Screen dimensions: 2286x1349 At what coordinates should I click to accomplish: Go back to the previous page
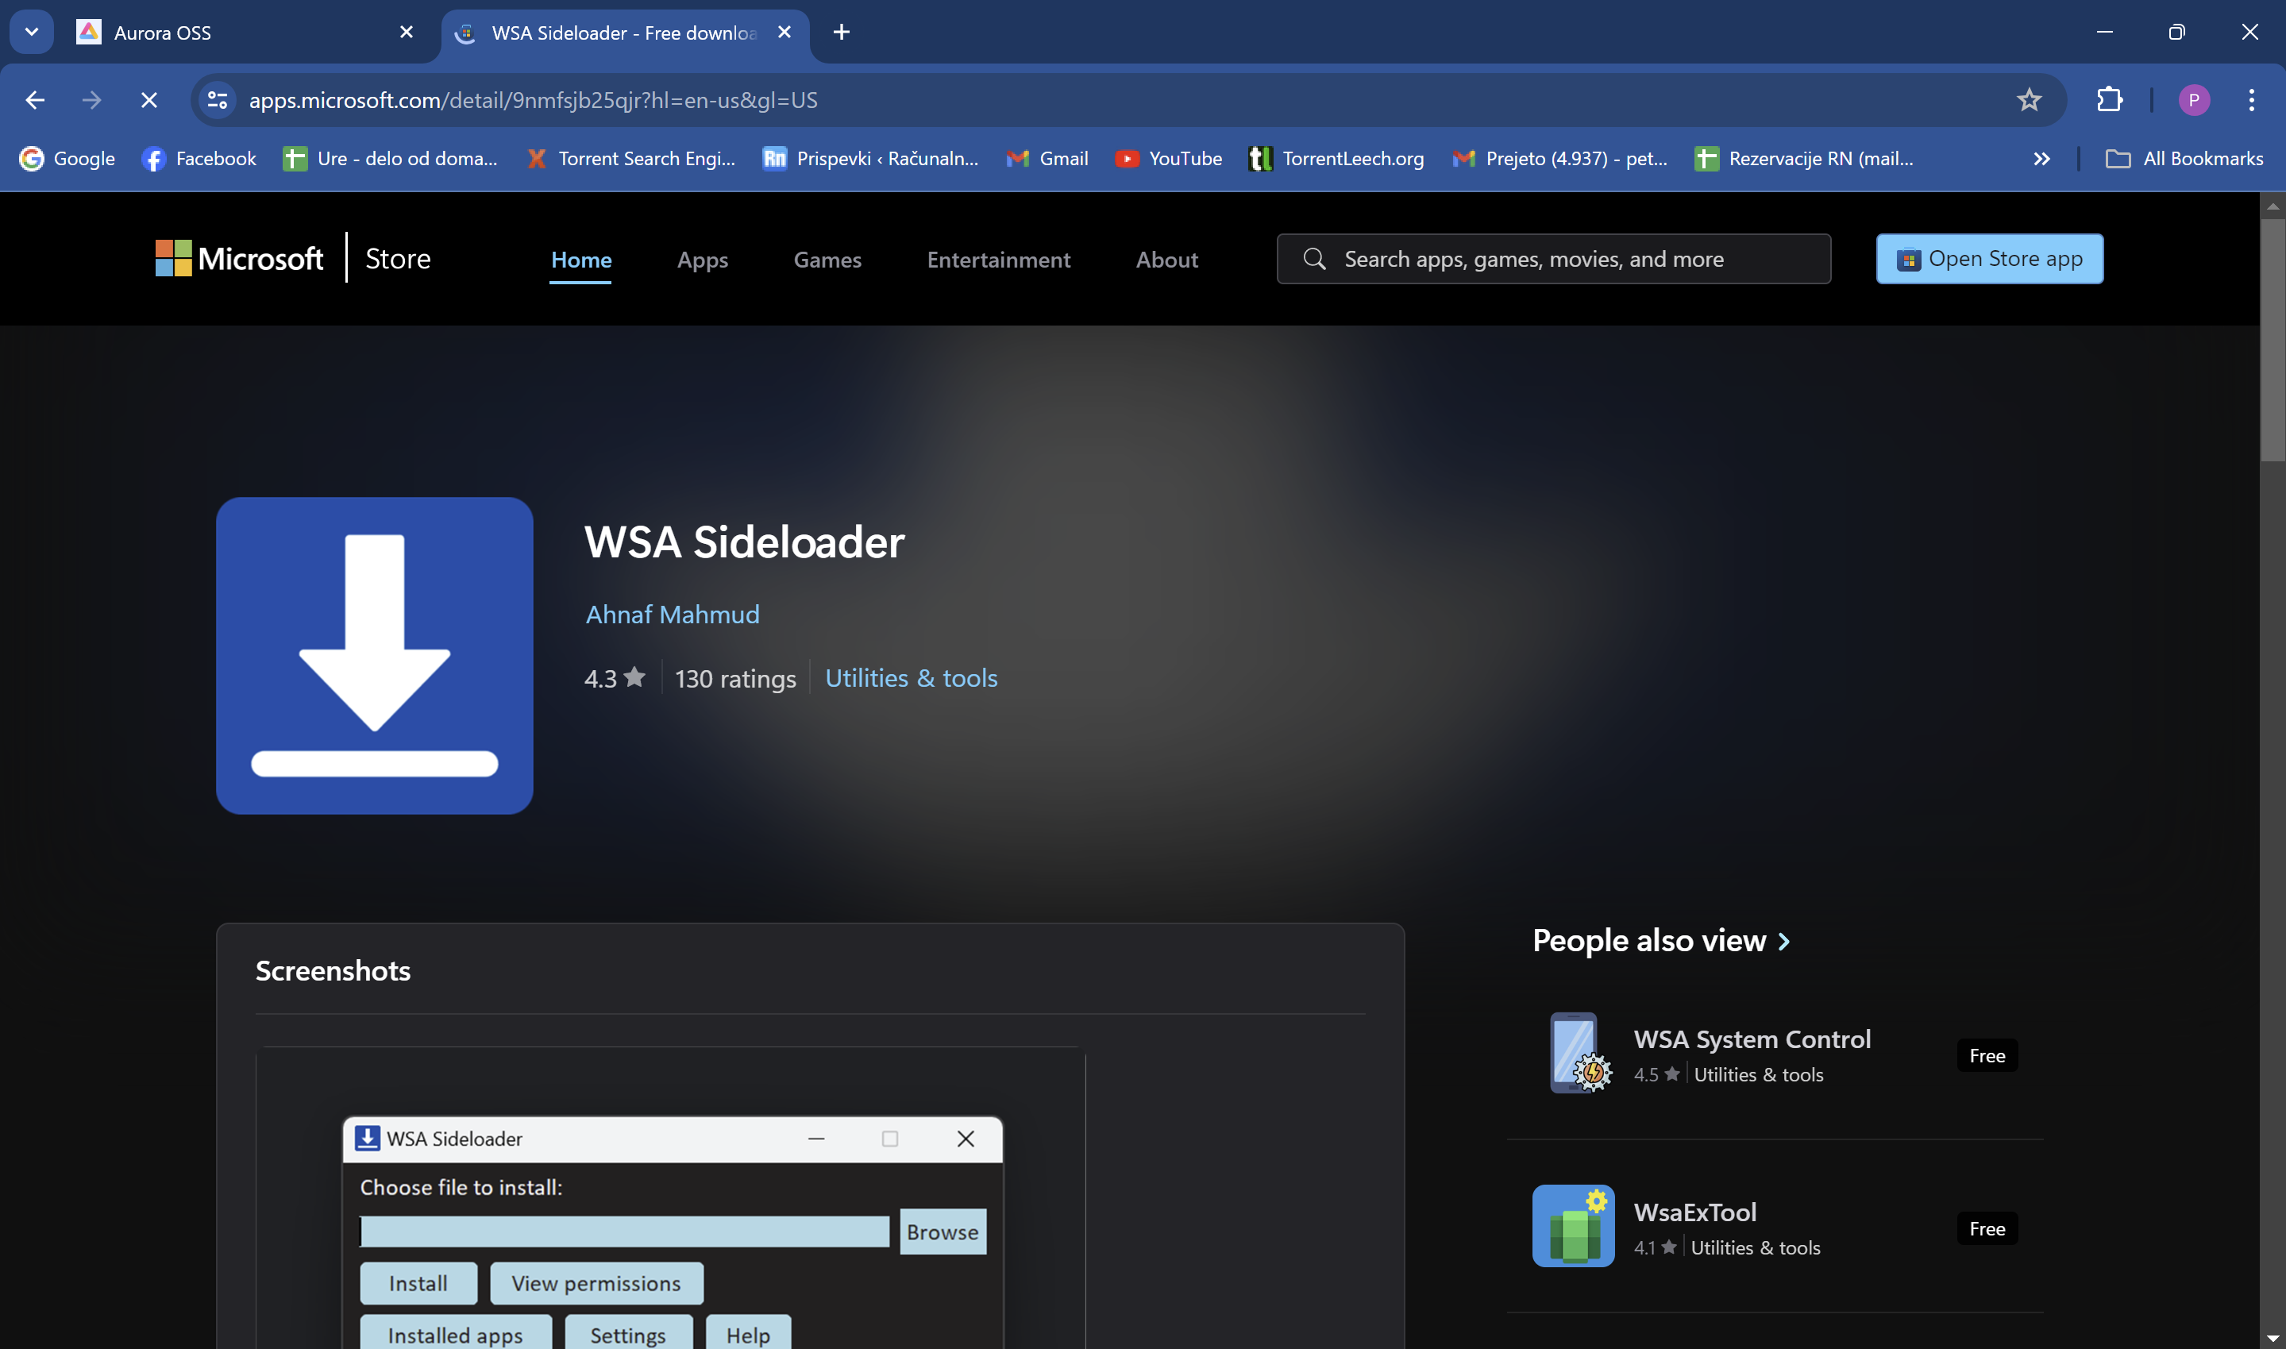(36, 100)
